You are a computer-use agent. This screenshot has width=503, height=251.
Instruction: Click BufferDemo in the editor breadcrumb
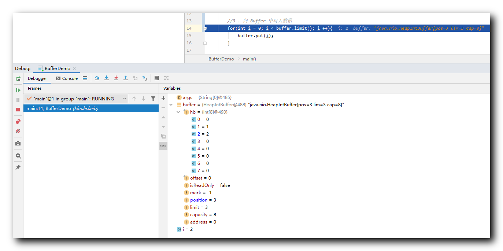pos(221,59)
